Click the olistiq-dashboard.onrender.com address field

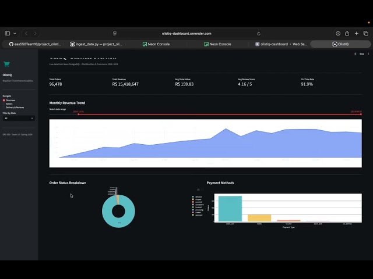(186, 34)
